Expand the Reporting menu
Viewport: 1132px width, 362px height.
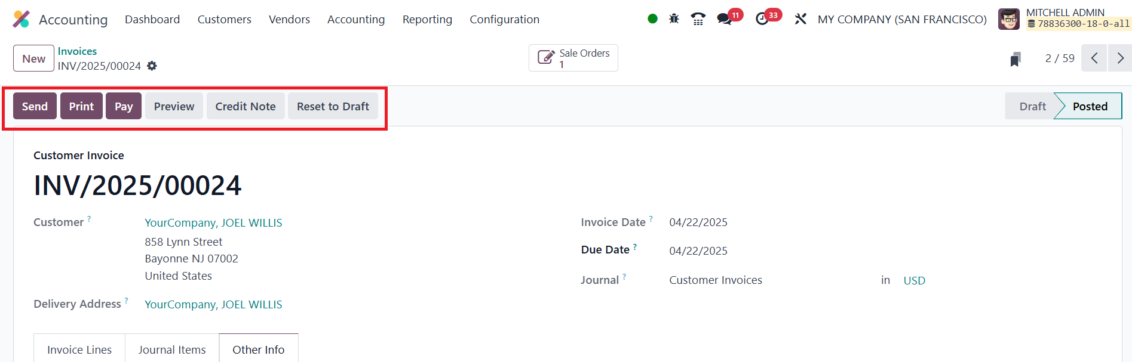pos(427,20)
